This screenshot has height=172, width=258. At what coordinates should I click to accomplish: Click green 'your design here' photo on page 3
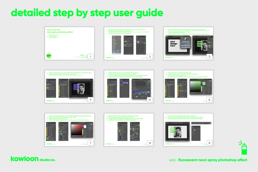[201, 46]
